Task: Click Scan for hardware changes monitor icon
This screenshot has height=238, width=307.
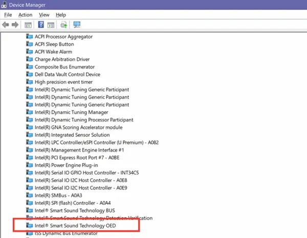Action: [x=77, y=25]
